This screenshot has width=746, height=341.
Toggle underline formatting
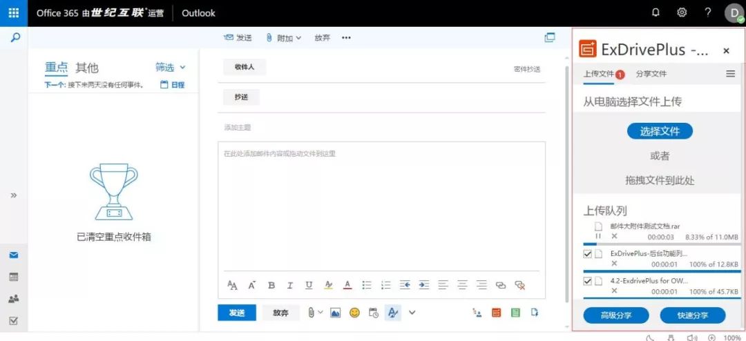[x=309, y=285]
